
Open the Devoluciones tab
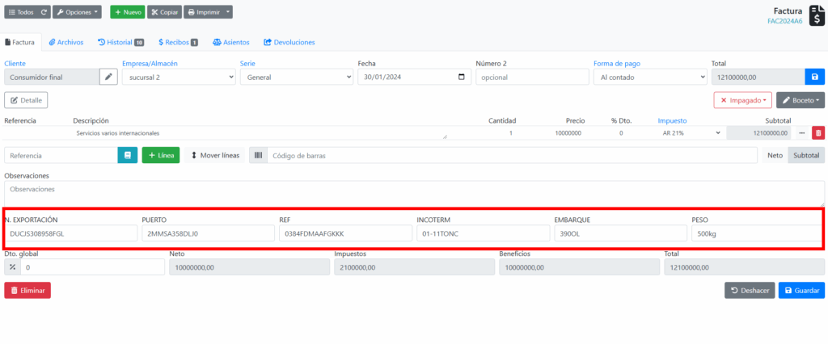[289, 42]
